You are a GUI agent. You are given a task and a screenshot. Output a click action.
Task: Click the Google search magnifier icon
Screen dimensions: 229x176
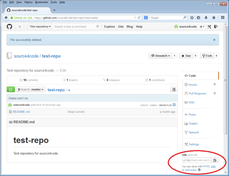click(185, 18)
